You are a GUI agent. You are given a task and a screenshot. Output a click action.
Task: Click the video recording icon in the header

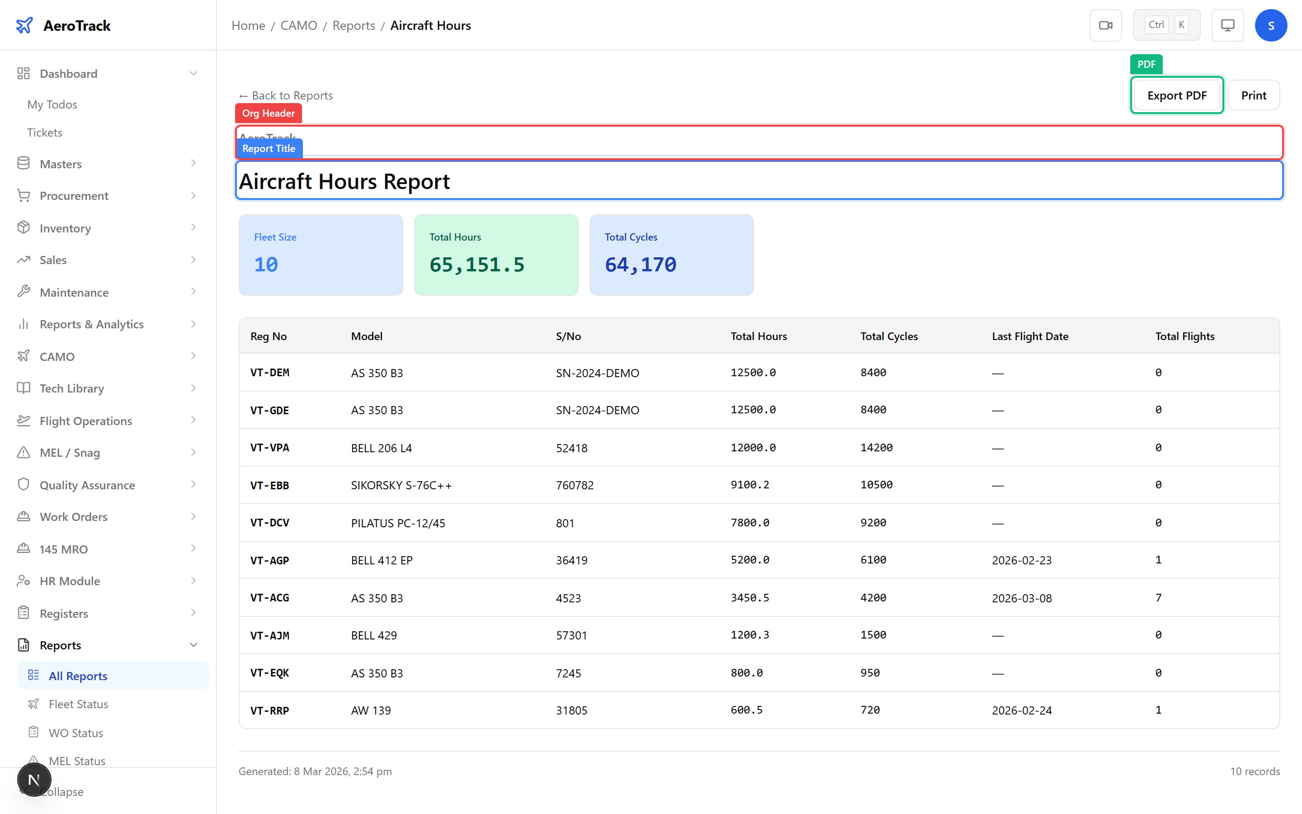tap(1106, 25)
